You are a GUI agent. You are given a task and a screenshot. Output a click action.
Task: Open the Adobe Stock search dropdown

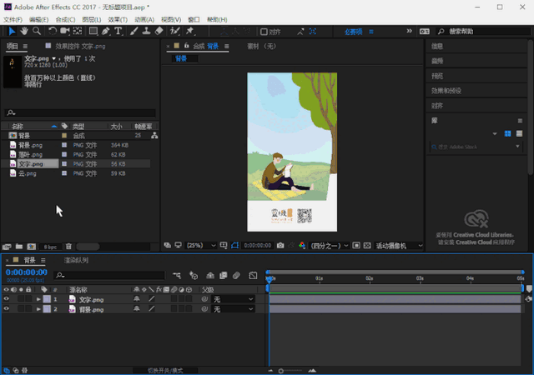tap(517, 147)
